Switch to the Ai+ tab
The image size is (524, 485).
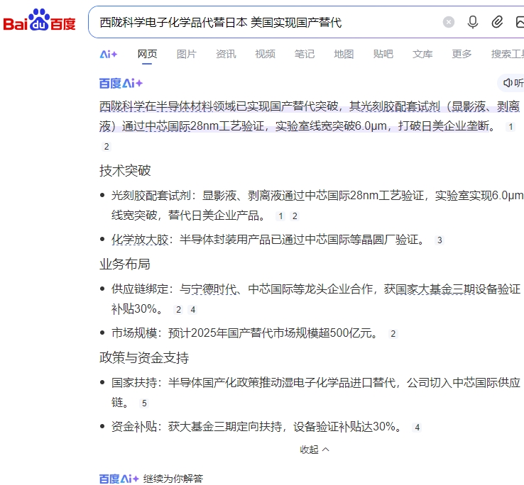click(x=109, y=54)
